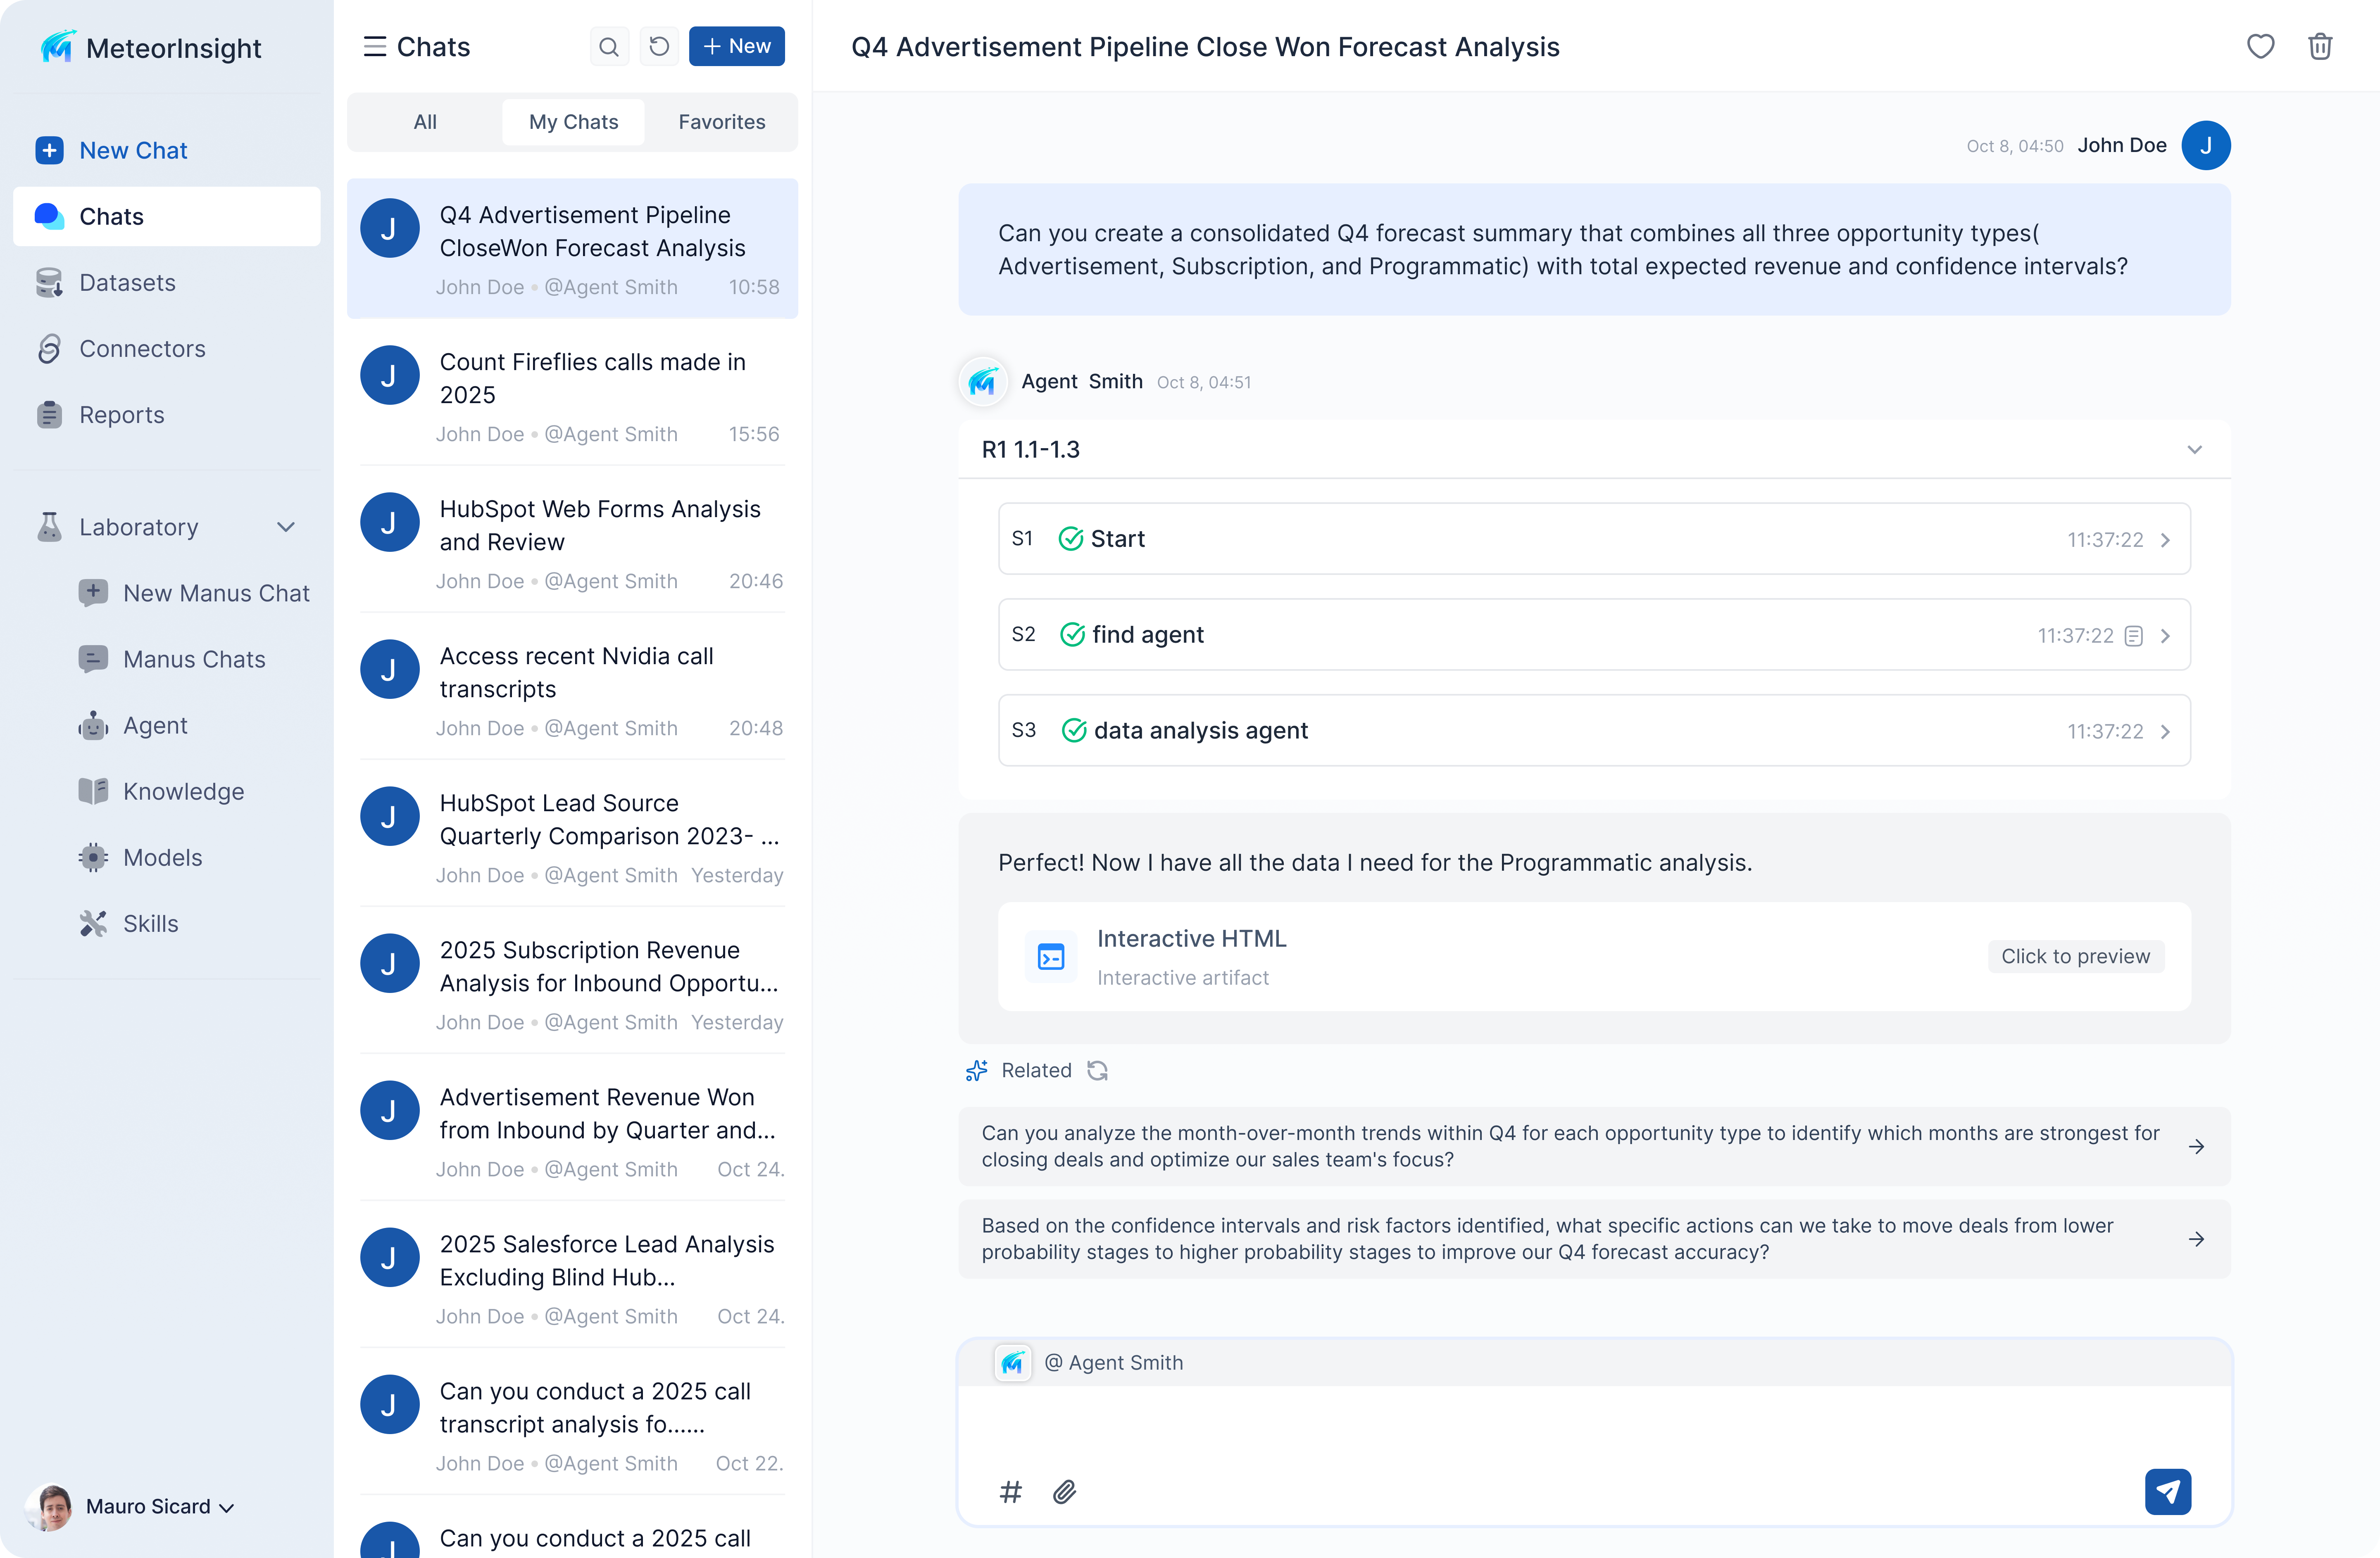The width and height of the screenshot is (2380, 1558).
Task: Favorite the current chat with the heart icon
Action: point(2261,46)
